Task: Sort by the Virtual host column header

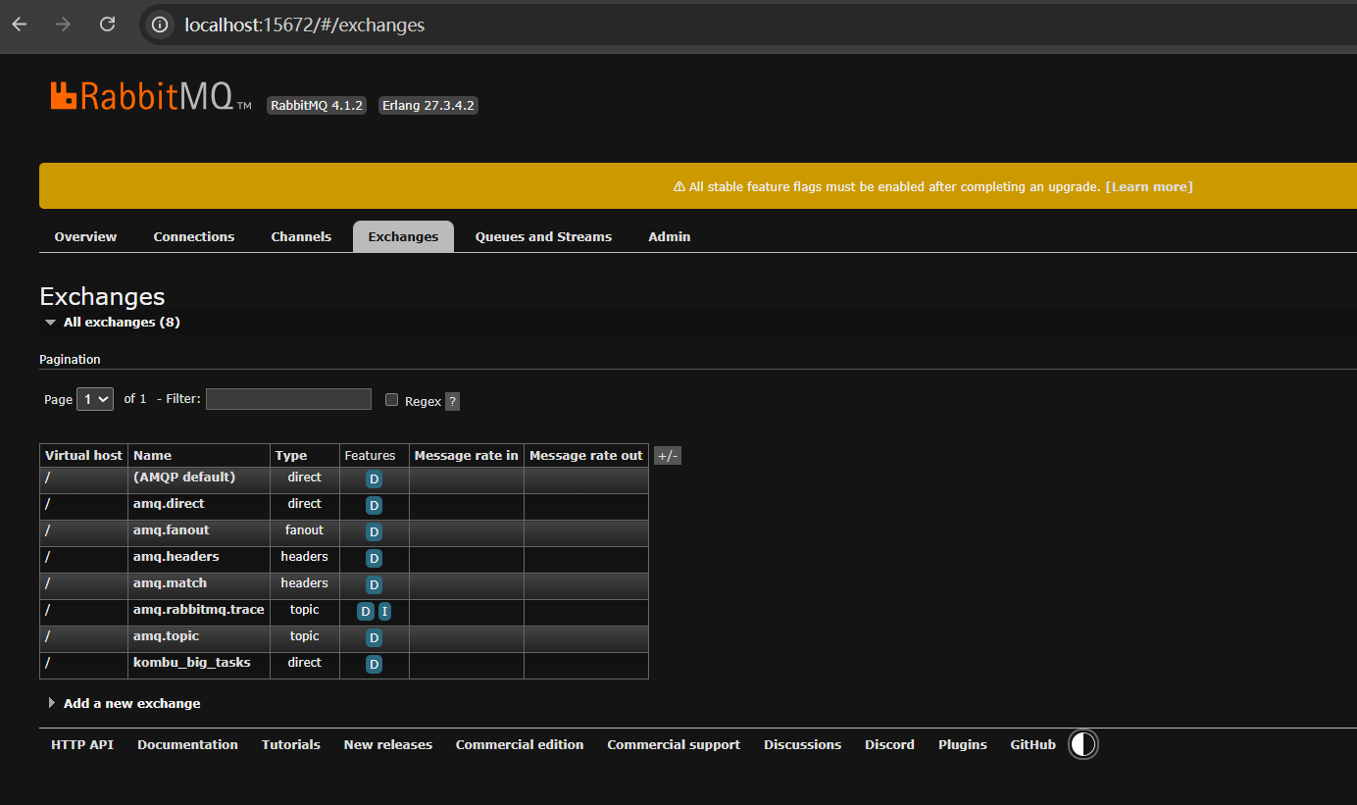Action: coord(83,456)
